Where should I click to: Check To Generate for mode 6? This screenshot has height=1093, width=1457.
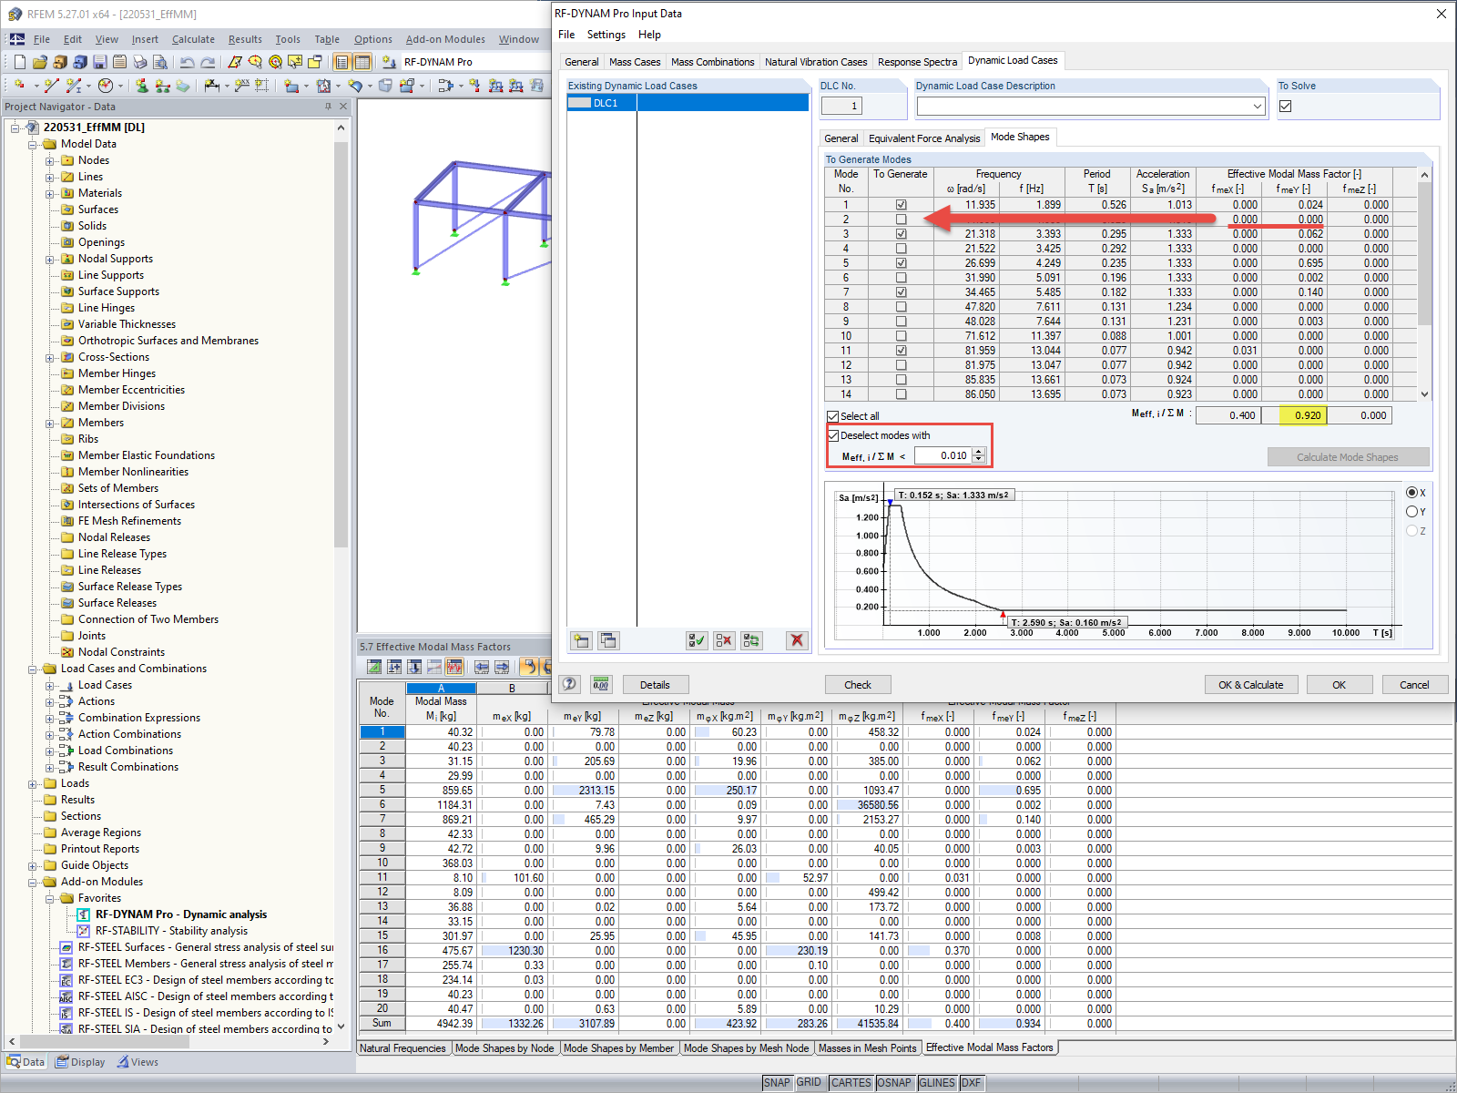[x=901, y=278]
